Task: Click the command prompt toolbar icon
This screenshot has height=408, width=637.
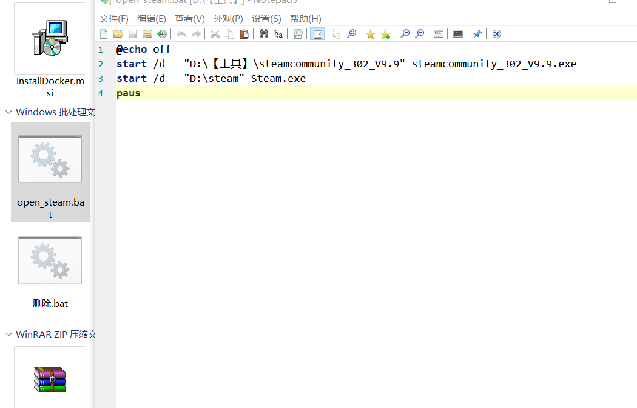Action: click(458, 34)
